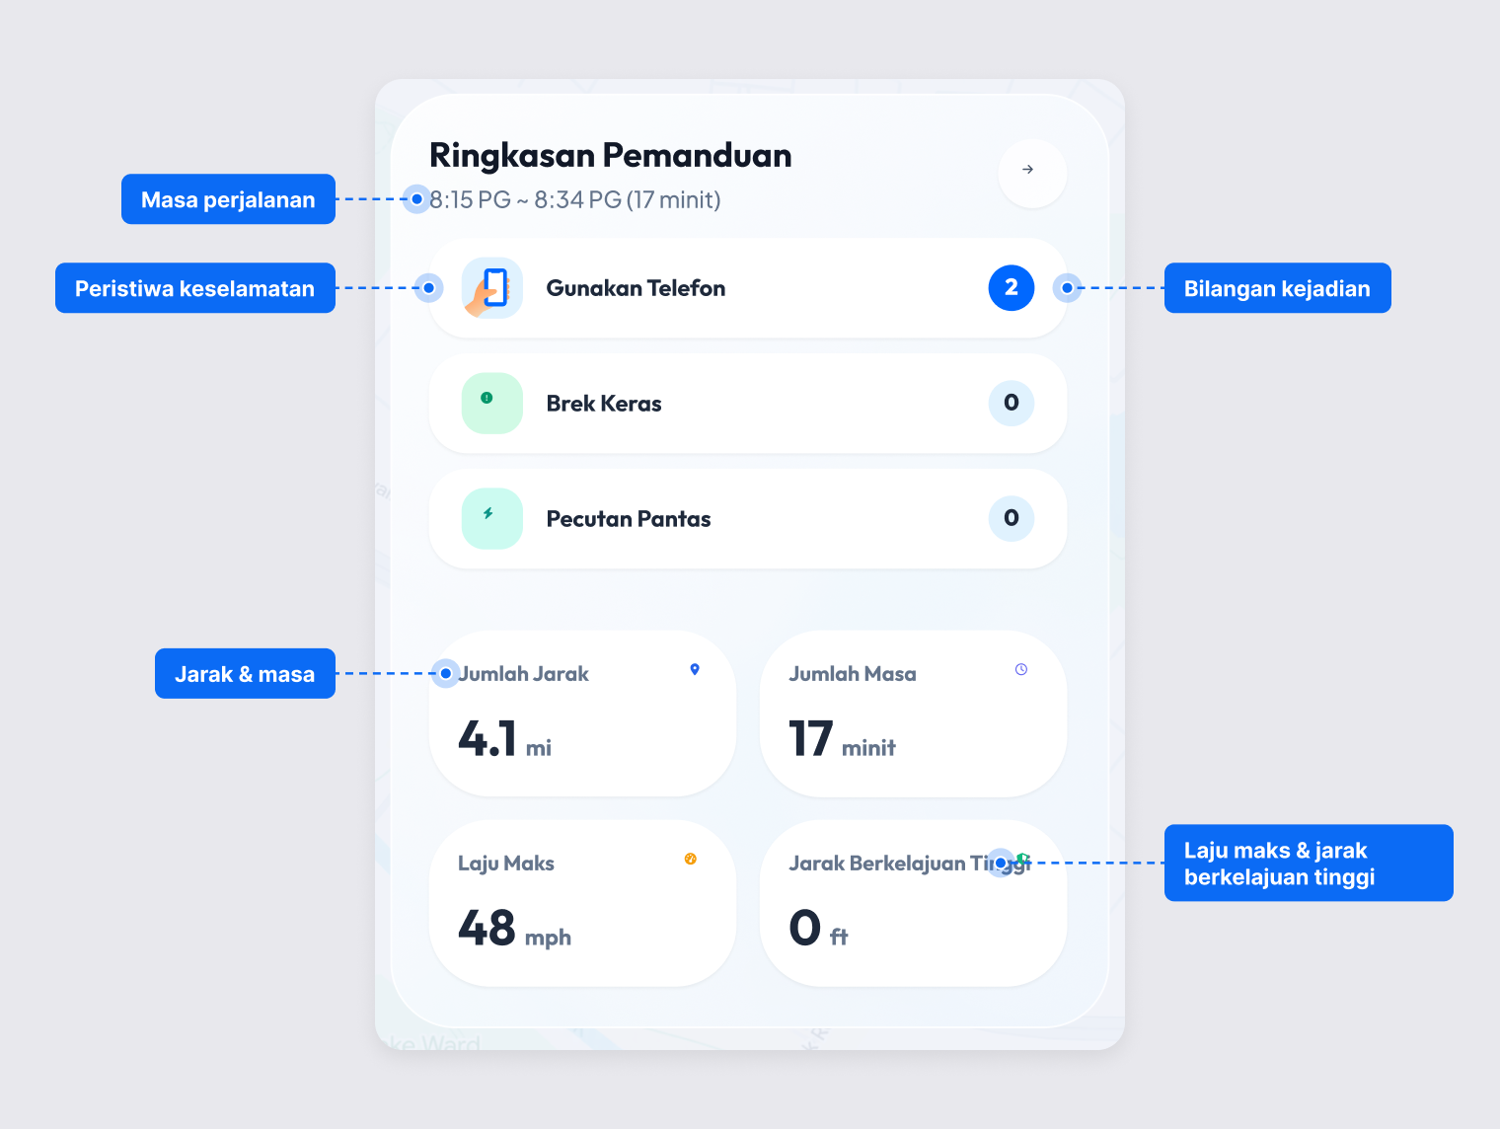Viewport: 1500px width, 1129px height.
Task: Click the Gunakan Telefon count badge showing 2
Action: [x=1011, y=287]
